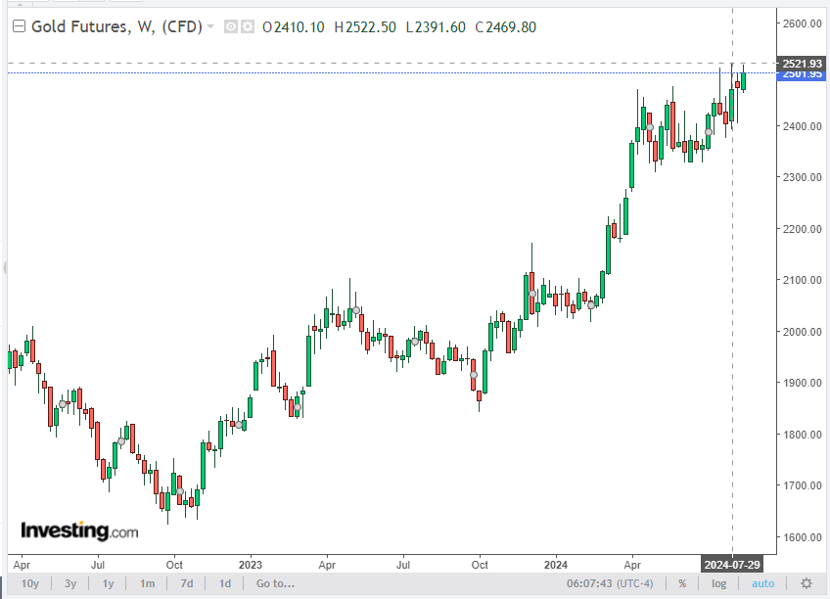The width and height of the screenshot is (830, 599).
Task: Click the event marker near the 1600 low candle
Action: pos(180,491)
